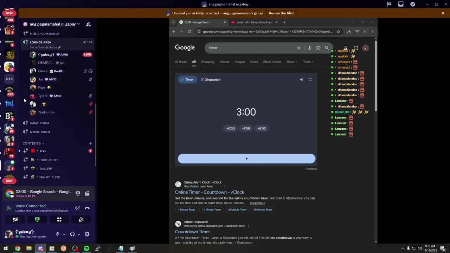Open the TGL server icon in sidebar

9,104
